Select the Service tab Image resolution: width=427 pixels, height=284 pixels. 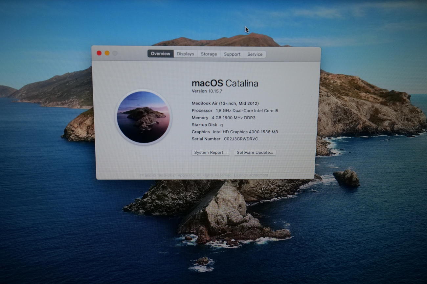point(255,54)
